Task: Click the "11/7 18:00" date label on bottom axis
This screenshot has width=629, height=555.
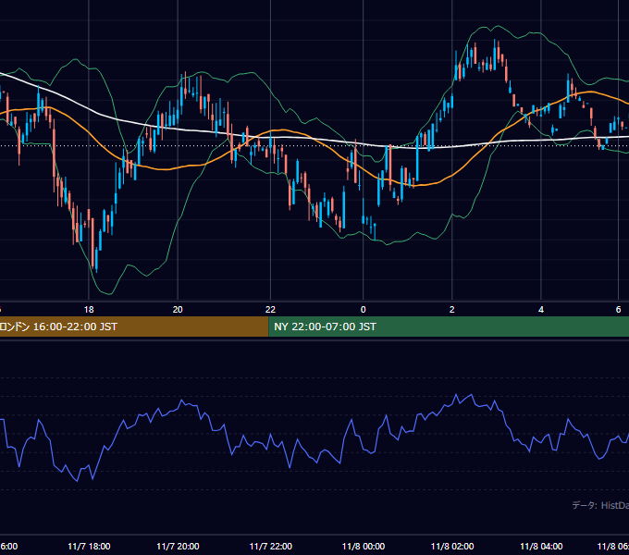Action: 89,546
